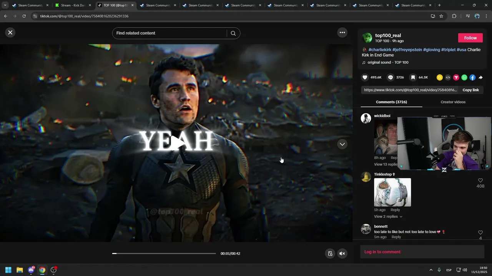Close the TOP 100 browser tab
Image resolution: width=492 pixels, height=276 pixels.
pyautogui.click(x=132, y=5)
